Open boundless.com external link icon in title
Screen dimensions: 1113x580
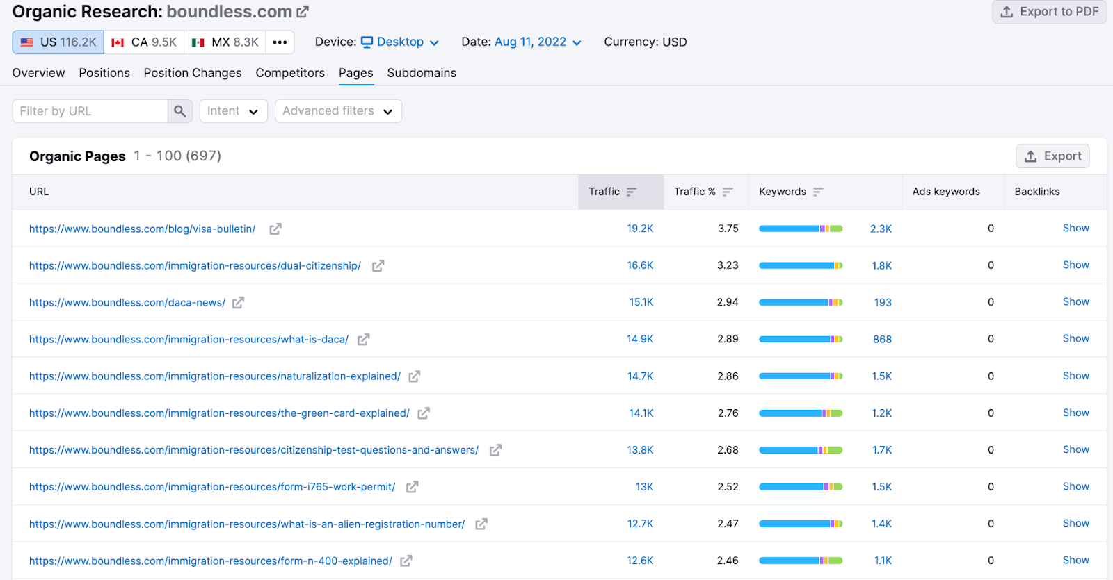pos(303,12)
